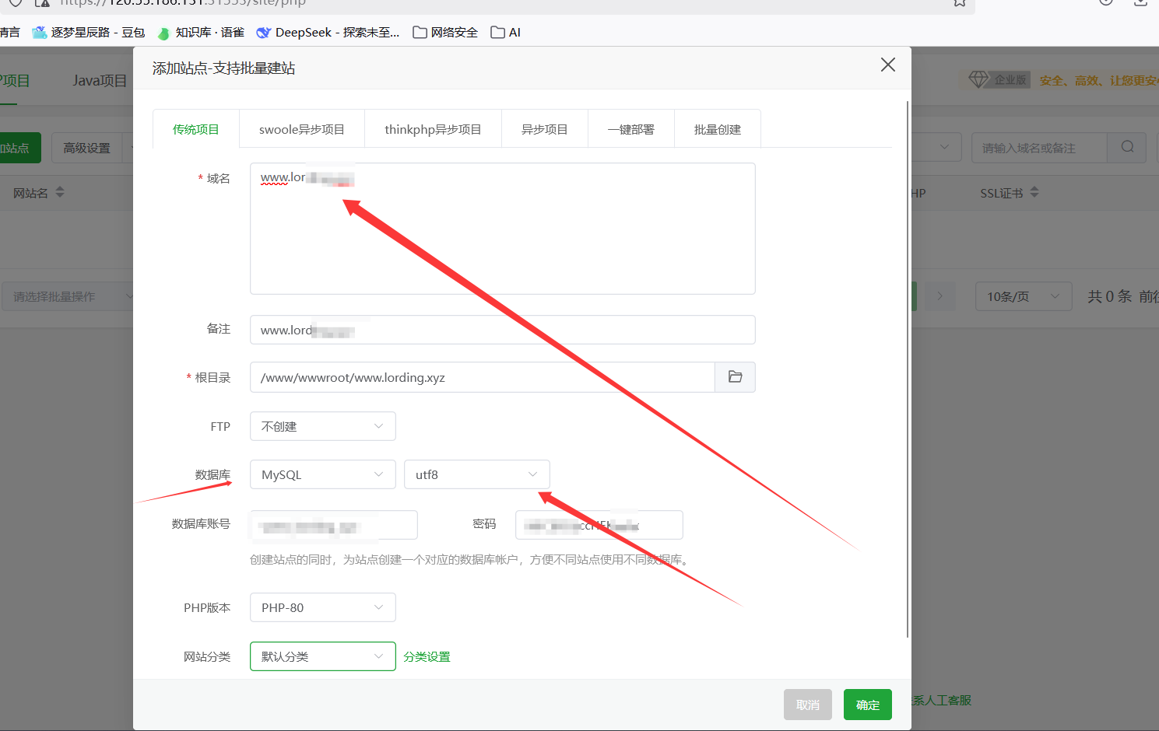Open the 默认分类 site category dropdown
The width and height of the screenshot is (1159, 731).
click(323, 656)
